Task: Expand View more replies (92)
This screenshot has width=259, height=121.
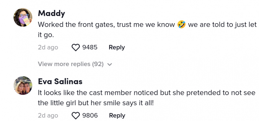Action: click(75, 64)
